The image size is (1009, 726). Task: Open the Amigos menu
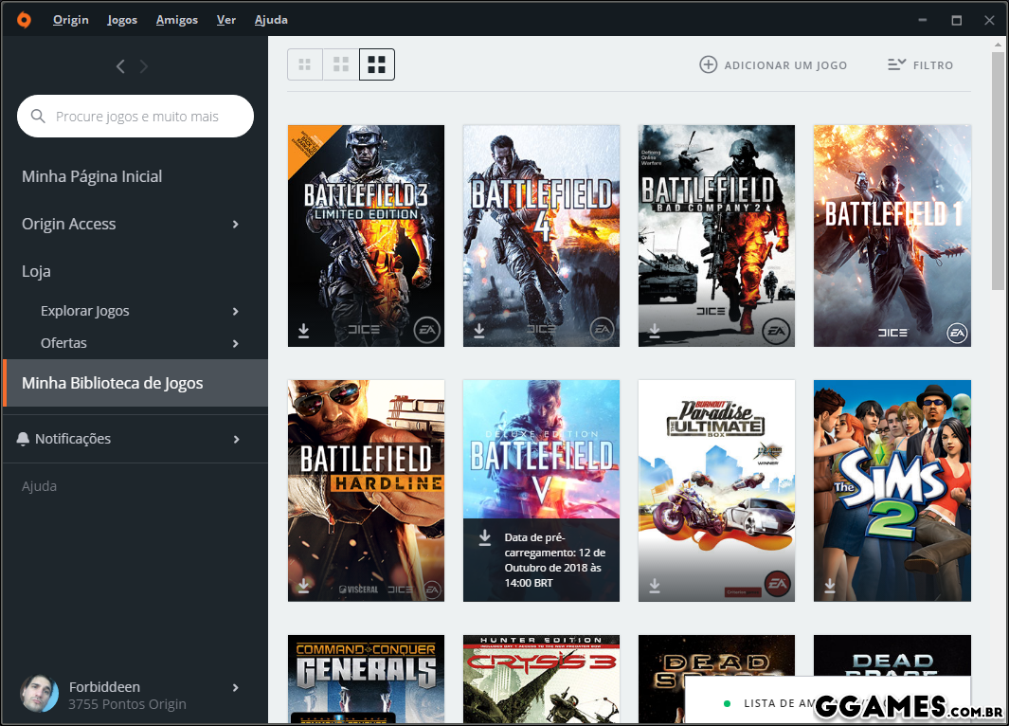click(177, 20)
